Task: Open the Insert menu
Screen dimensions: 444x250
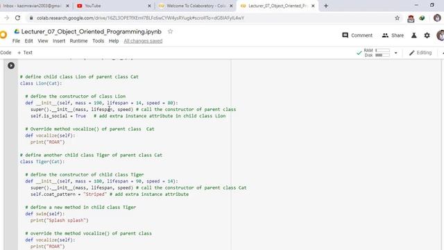Action: (59, 41)
